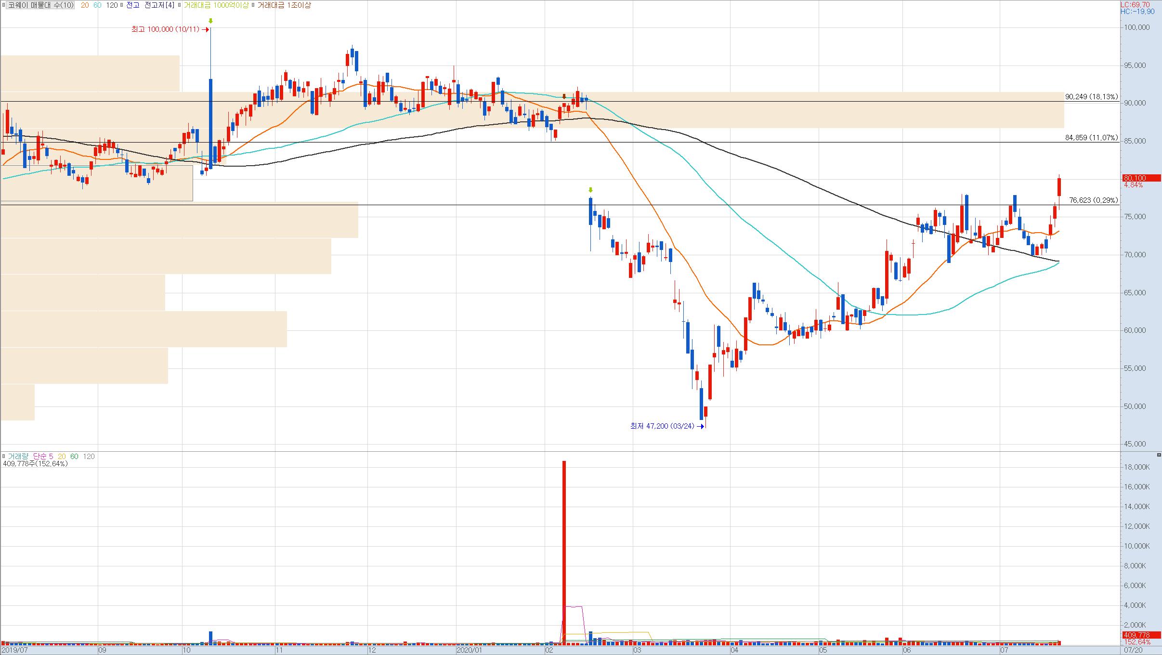This screenshot has height=655, width=1162.
Task: Toggle the small box before 전고 label
Action: 122,5
